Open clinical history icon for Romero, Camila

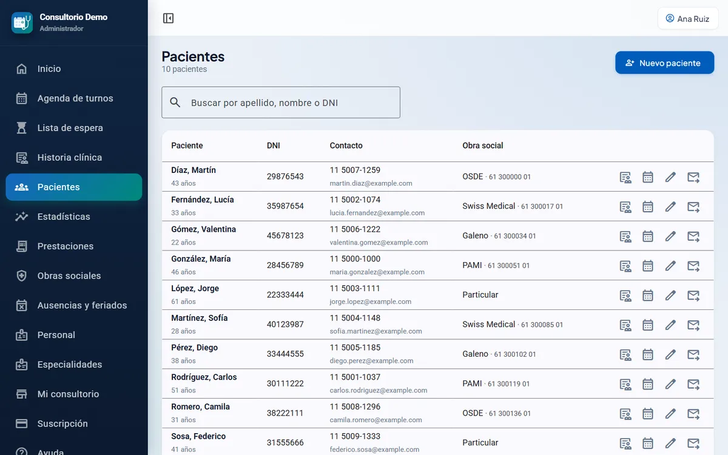pyautogui.click(x=625, y=414)
